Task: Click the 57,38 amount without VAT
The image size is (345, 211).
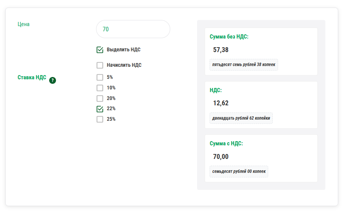Action: coord(221,50)
